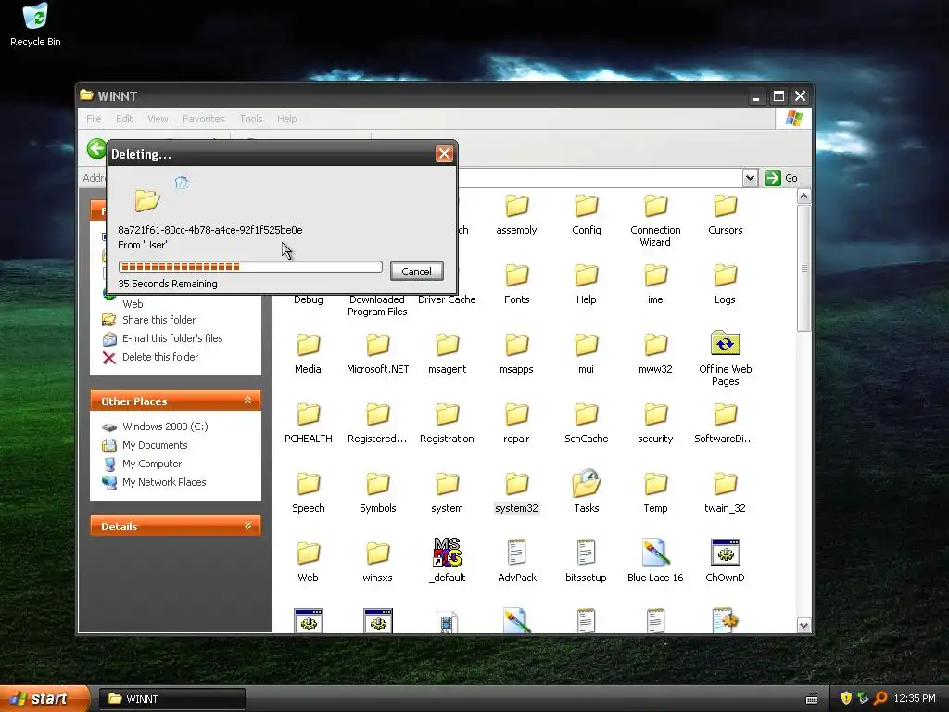949x712 pixels.
Task: Click E-mail this folder's files link
Action: pos(171,338)
